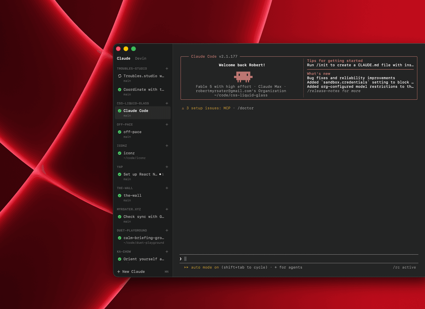This screenshot has height=309, width=425.
Task: Focus the terminal prompt input
Action: [299, 259]
